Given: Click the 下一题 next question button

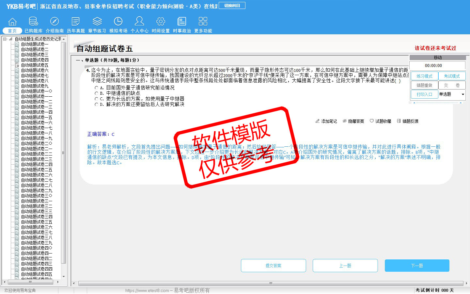Looking at the screenshot, I should [417, 266].
